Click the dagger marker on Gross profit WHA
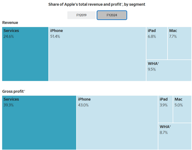 [x=170, y=126]
